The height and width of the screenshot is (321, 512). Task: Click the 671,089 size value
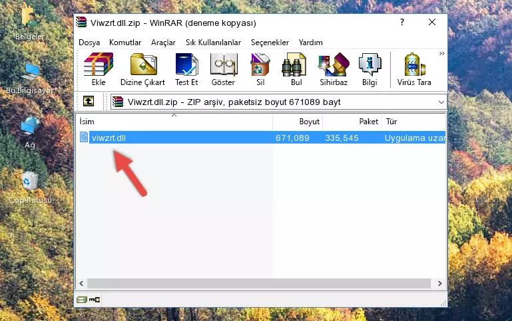click(x=292, y=138)
